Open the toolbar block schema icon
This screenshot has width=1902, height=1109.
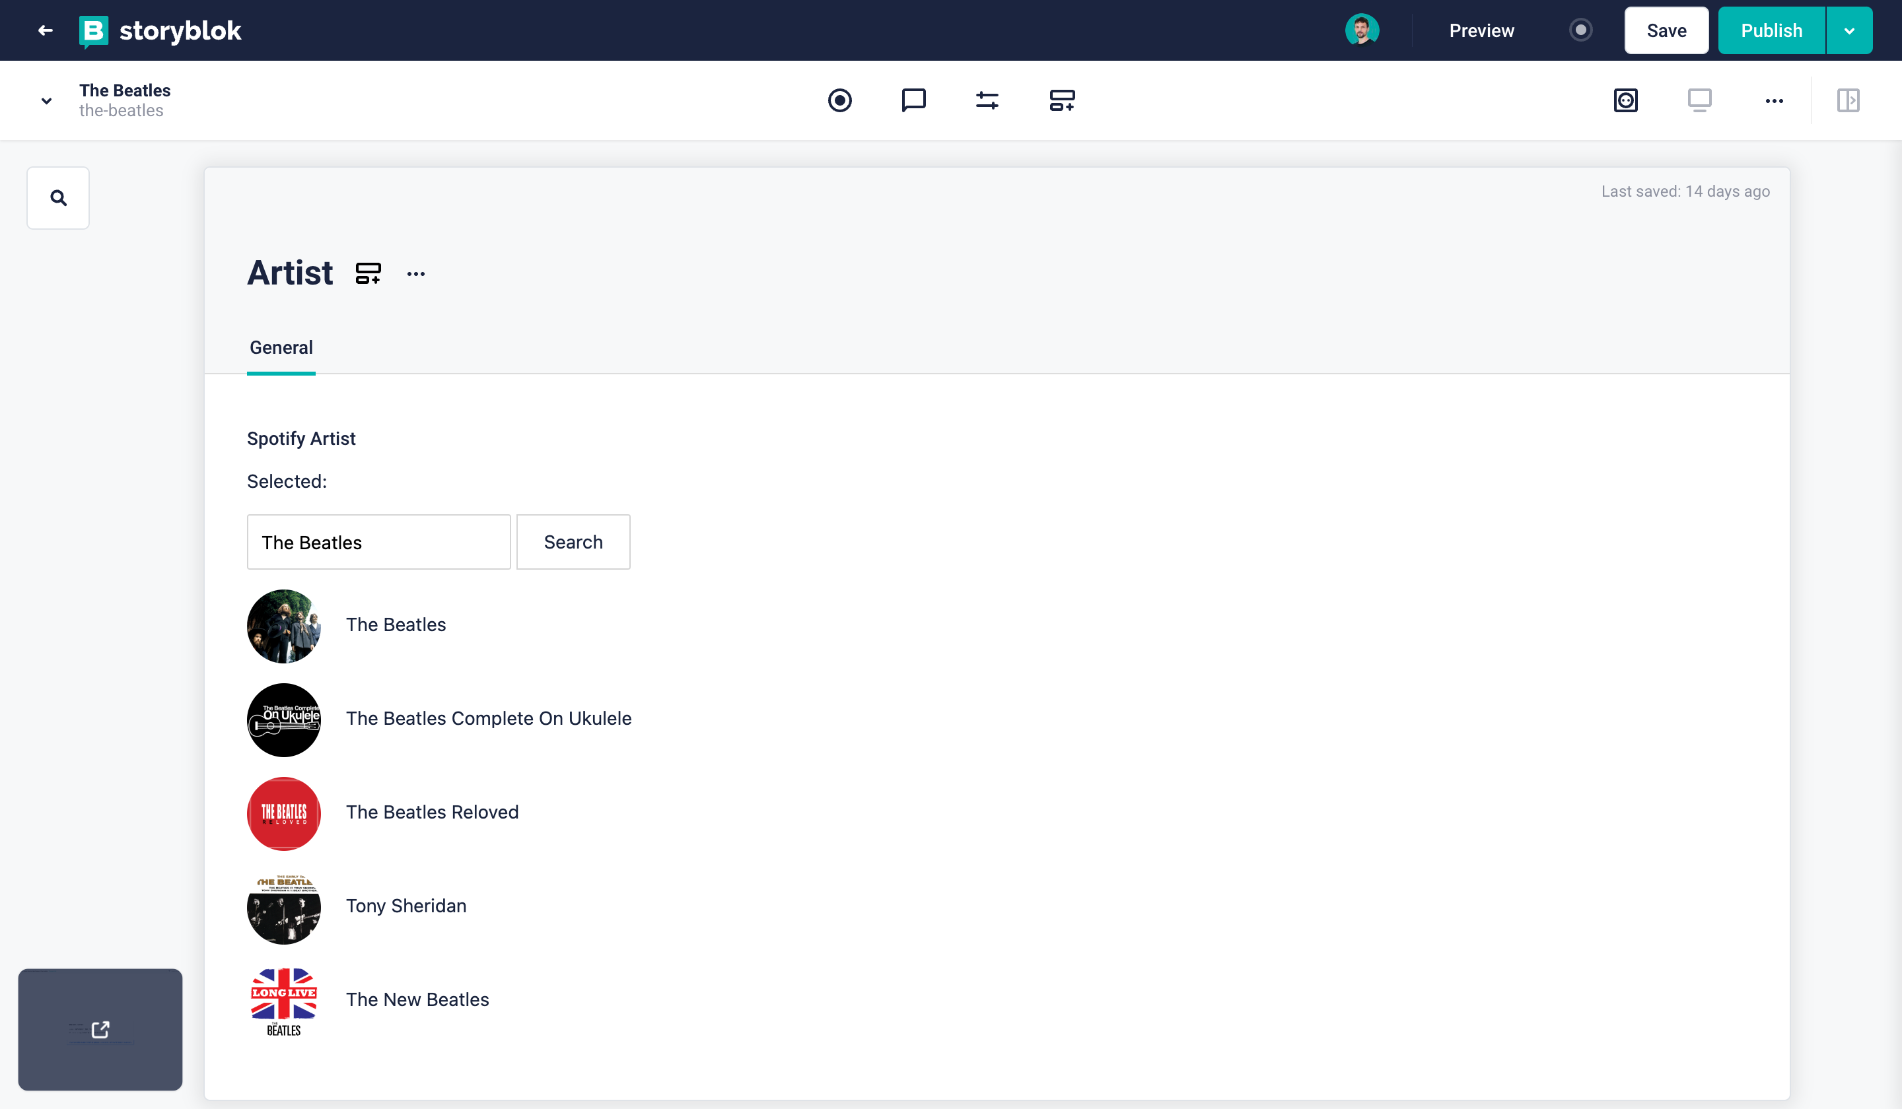pos(1061,100)
